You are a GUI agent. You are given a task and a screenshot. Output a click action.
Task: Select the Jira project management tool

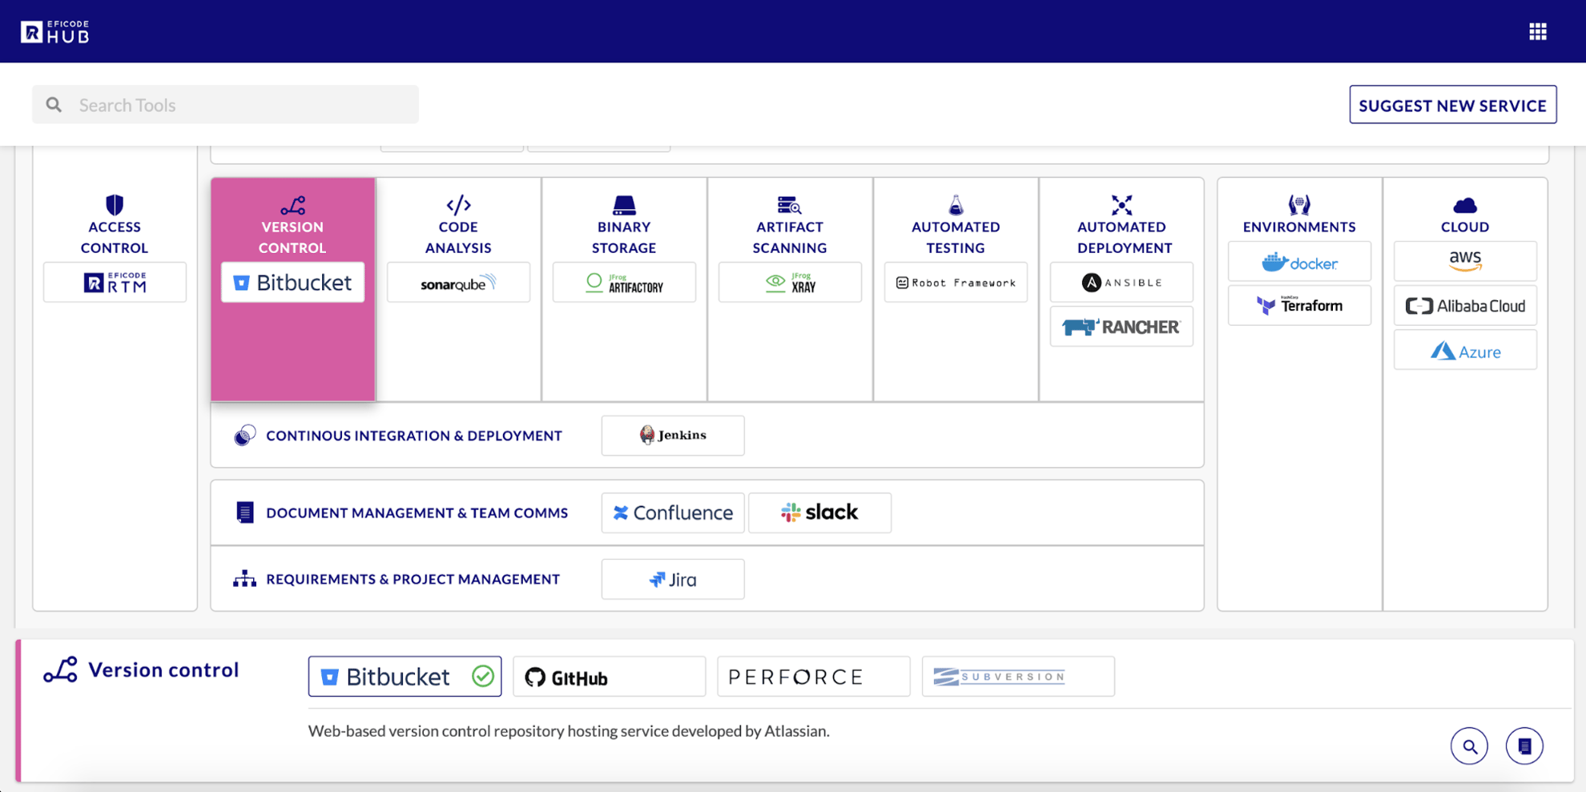click(x=673, y=579)
